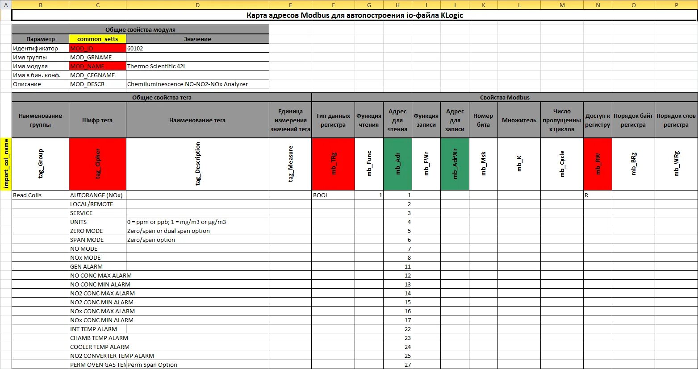
Task: Select column header D
Action: tap(198, 5)
